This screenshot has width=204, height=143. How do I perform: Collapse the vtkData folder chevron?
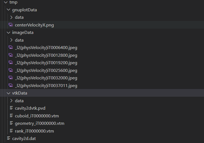(x=8, y=93)
